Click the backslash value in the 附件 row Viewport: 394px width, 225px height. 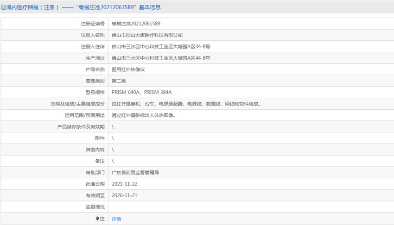[113, 138]
